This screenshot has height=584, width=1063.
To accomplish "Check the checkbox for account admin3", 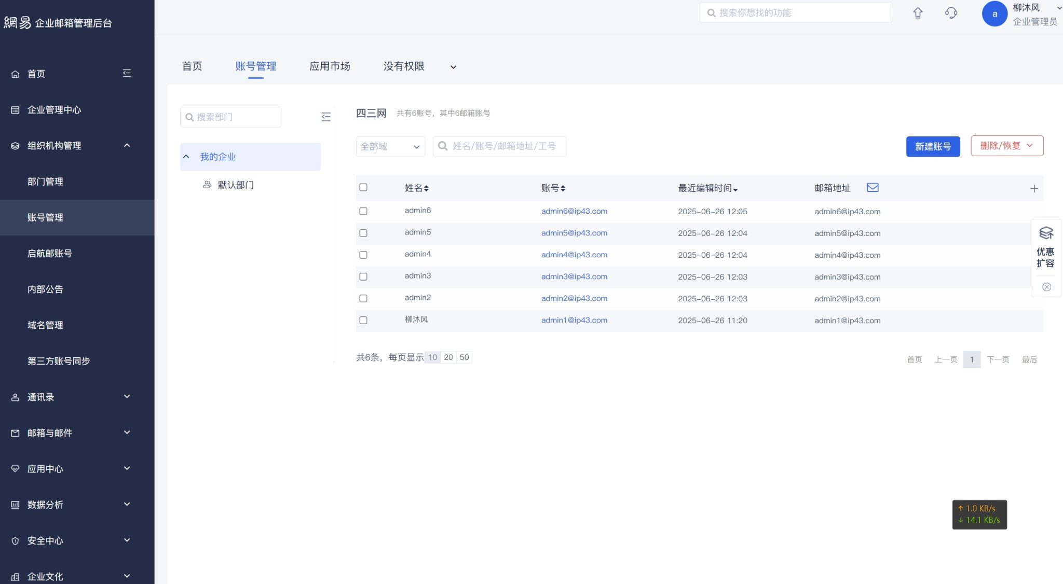I will pyautogui.click(x=363, y=276).
